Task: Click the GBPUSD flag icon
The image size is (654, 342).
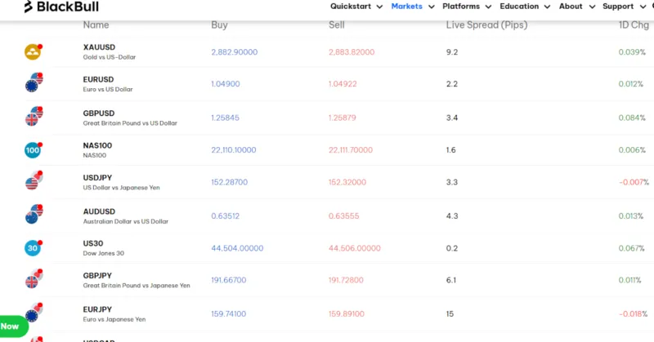Action: [34, 118]
